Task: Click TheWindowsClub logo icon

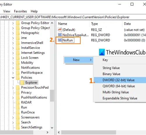Action: pyautogui.click(x=102, y=52)
